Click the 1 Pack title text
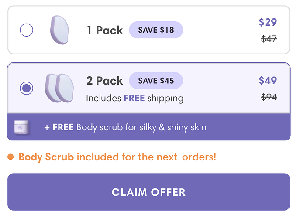300x218 pixels. 105,30
